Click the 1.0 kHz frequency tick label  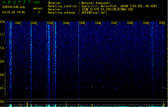click(x=2, y=48)
